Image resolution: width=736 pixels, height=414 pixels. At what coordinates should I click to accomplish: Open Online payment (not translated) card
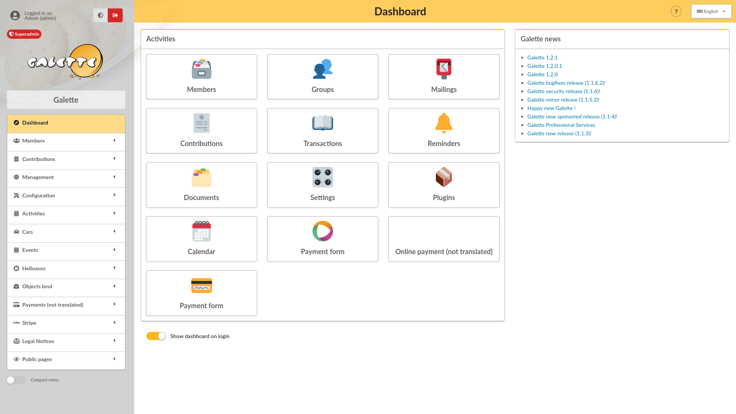click(x=444, y=239)
